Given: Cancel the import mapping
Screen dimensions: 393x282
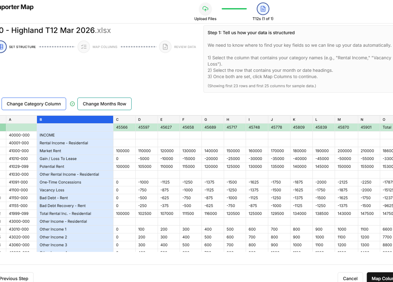Looking at the screenshot, I should (350, 278).
